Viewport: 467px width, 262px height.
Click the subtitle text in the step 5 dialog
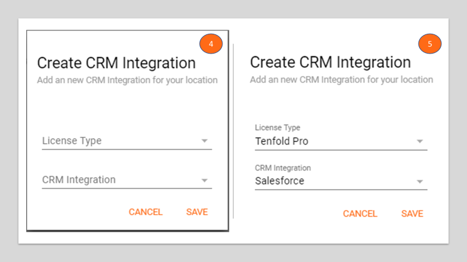pyautogui.click(x=341, y=80)
